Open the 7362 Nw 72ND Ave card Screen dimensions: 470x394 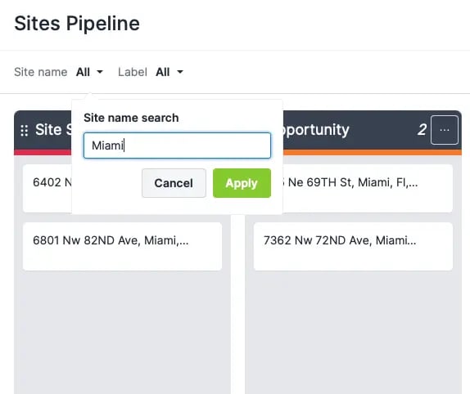click(353, 247)
